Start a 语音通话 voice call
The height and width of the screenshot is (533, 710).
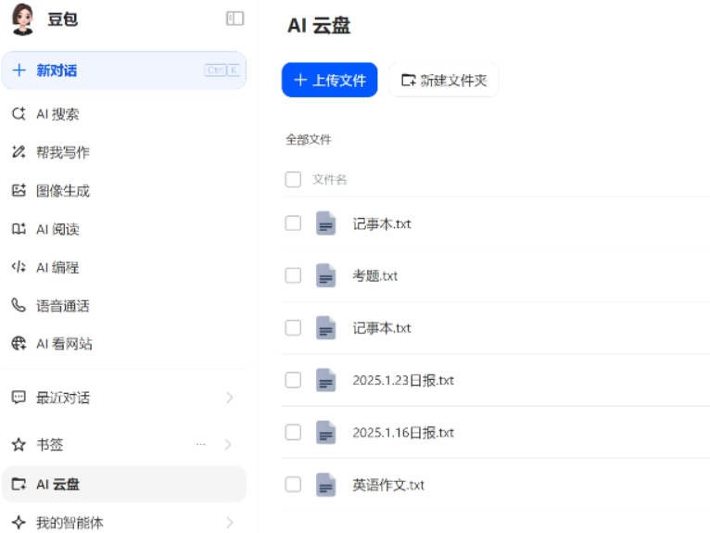[123, 306]
